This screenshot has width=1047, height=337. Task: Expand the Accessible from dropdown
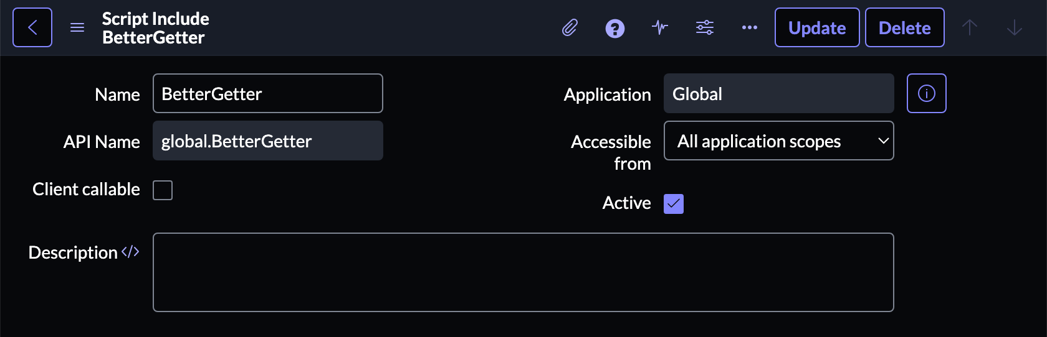coord(778,141)
